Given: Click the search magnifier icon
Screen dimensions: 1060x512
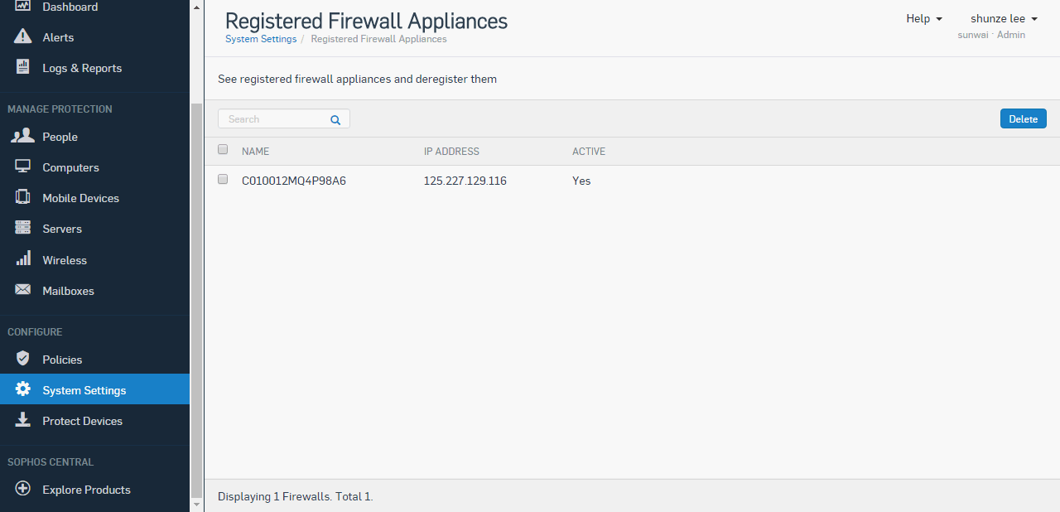Looking at the screenshot, I should (335, 119).
